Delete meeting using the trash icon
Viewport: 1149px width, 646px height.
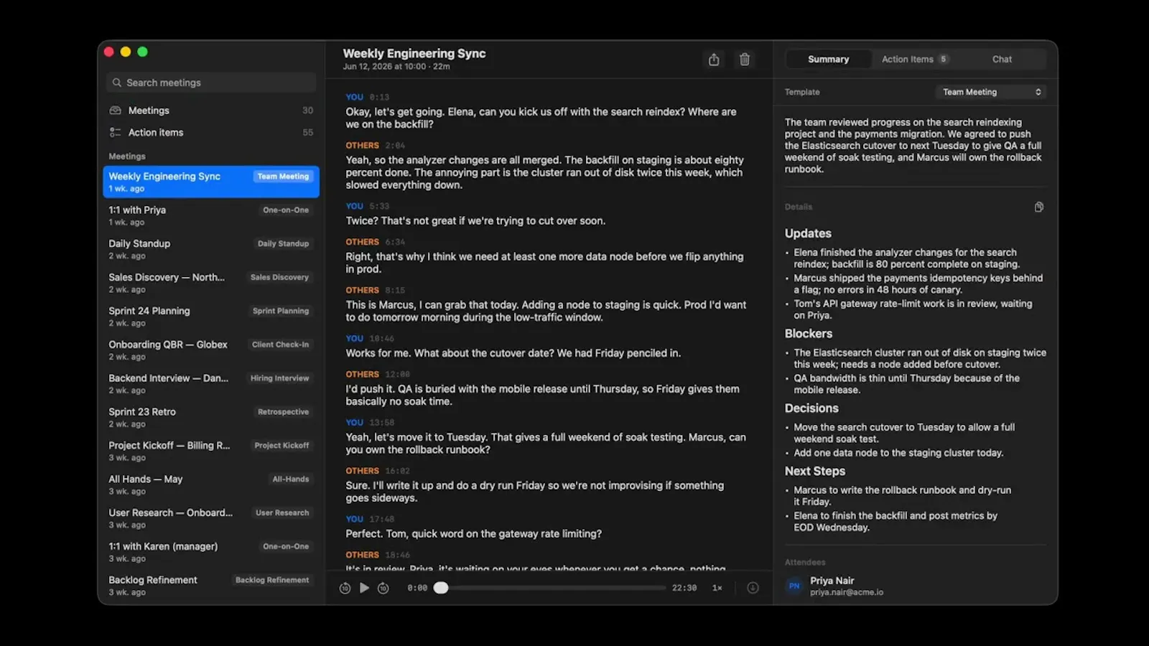pos(745,60)
